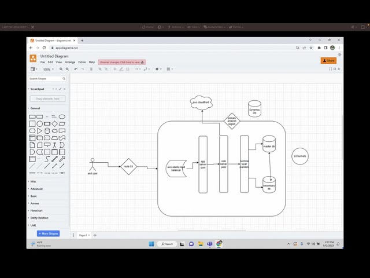Open the 100% zoom level dropdown

click(47, 69)
